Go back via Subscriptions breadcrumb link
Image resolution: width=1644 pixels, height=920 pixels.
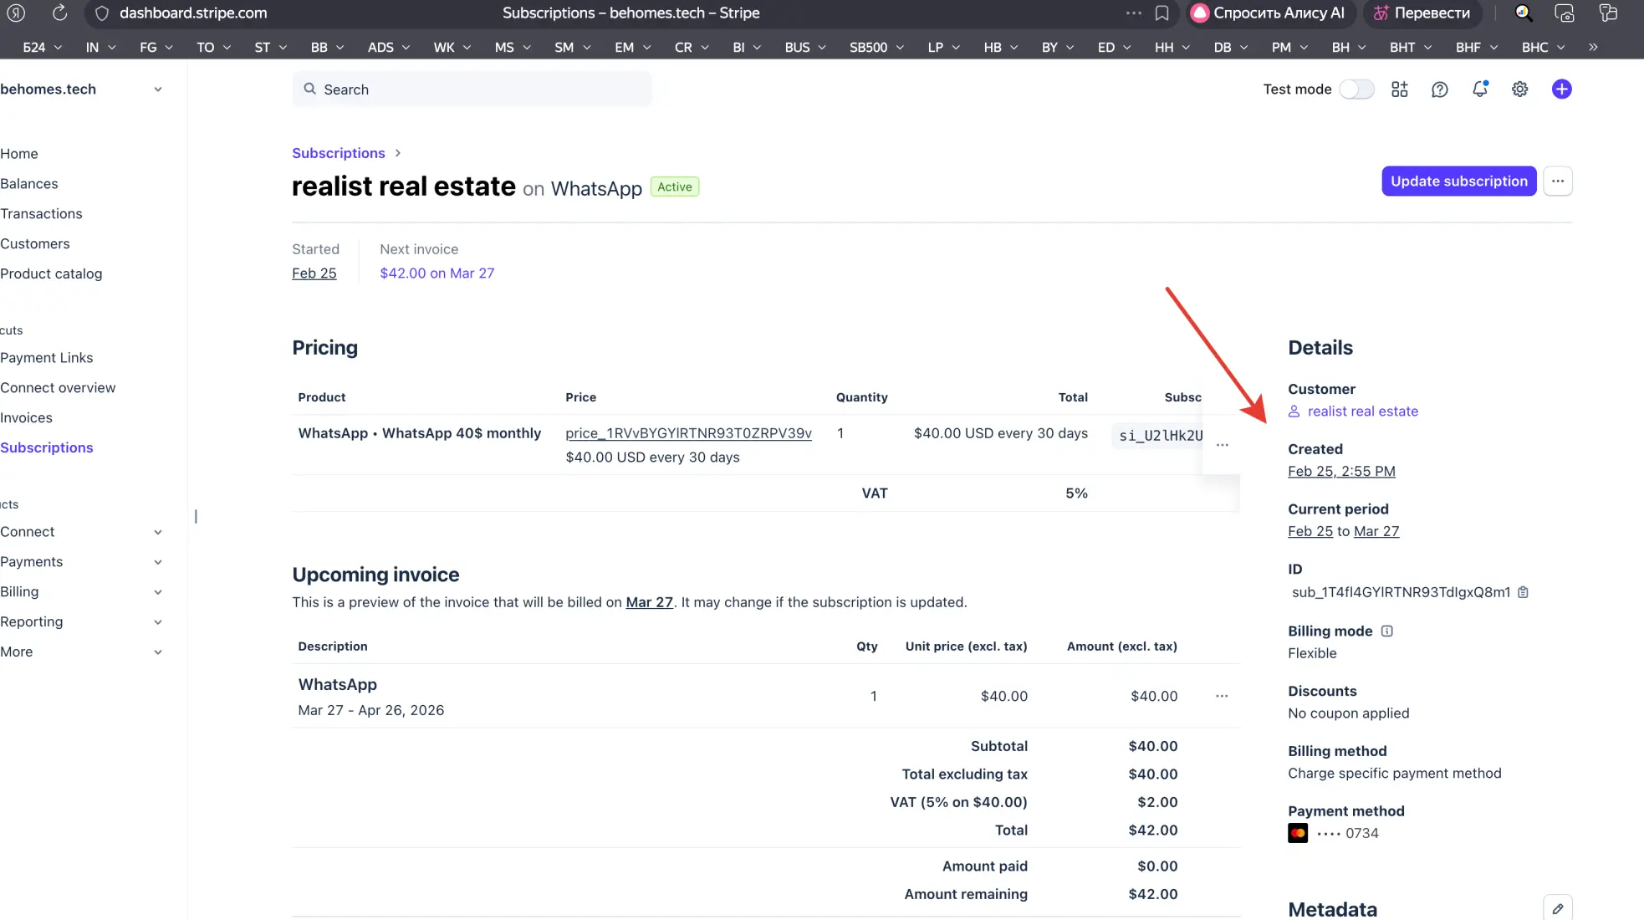tap(338, 153)
